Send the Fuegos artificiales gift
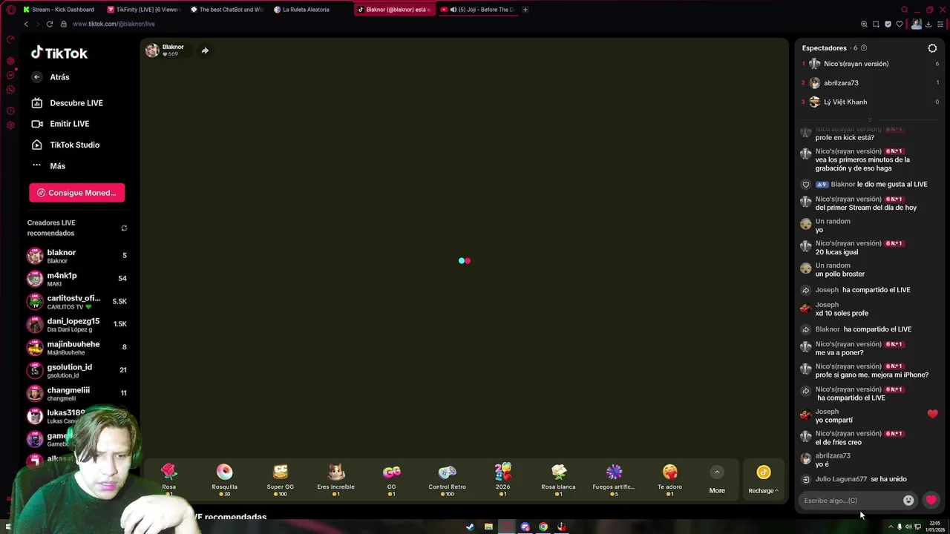 [614, 480]
